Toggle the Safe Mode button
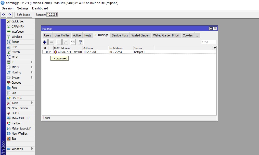Image resolution: width=259 pixels, height=155 pixels. pos(23,15)
